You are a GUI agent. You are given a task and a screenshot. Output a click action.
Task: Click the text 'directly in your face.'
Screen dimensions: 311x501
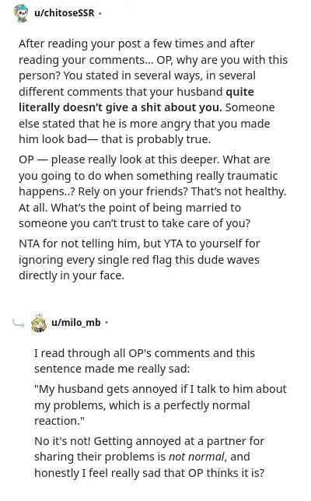(72, 275)
